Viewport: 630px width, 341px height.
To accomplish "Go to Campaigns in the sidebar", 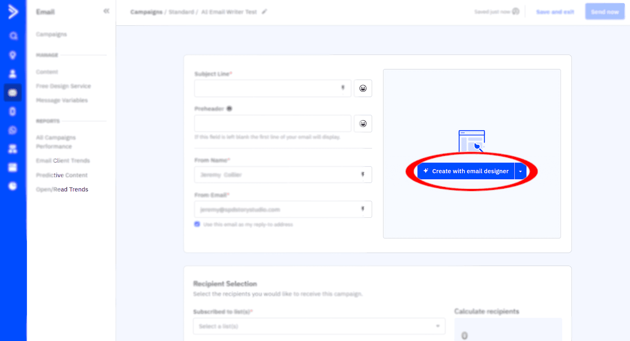I will click(x=51, y=34).
